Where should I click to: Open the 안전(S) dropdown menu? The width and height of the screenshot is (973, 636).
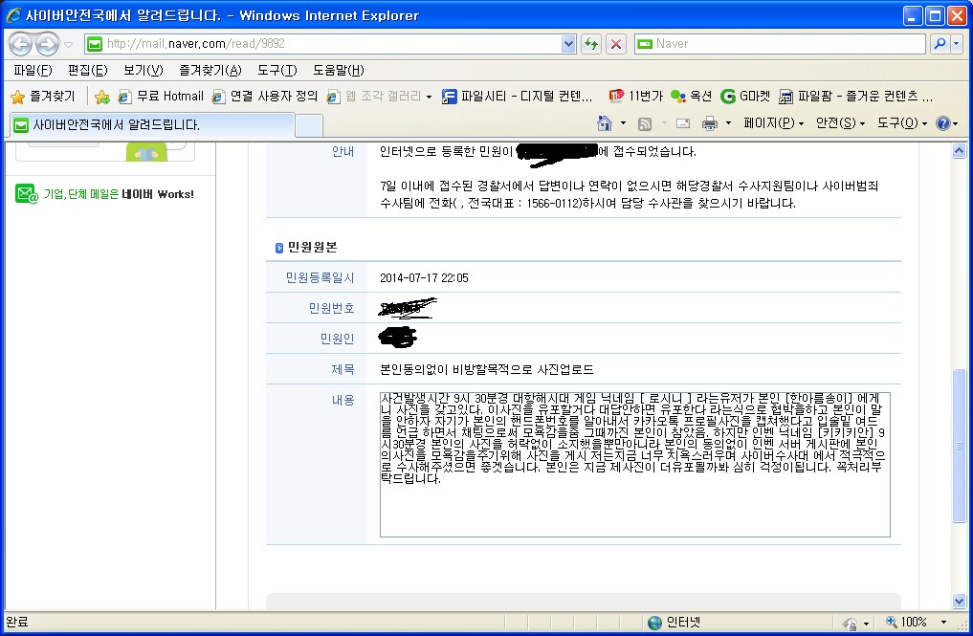[840, 123]
